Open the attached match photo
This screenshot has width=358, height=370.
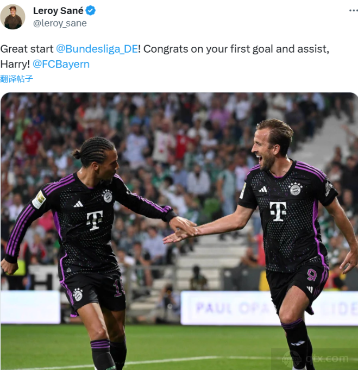click(x=179, y=231)
